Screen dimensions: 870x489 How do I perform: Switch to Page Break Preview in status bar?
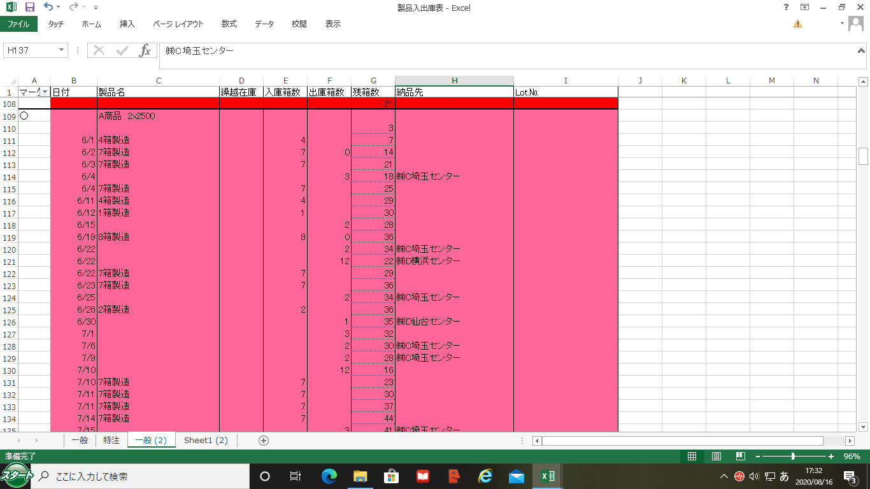click(740, 457)
